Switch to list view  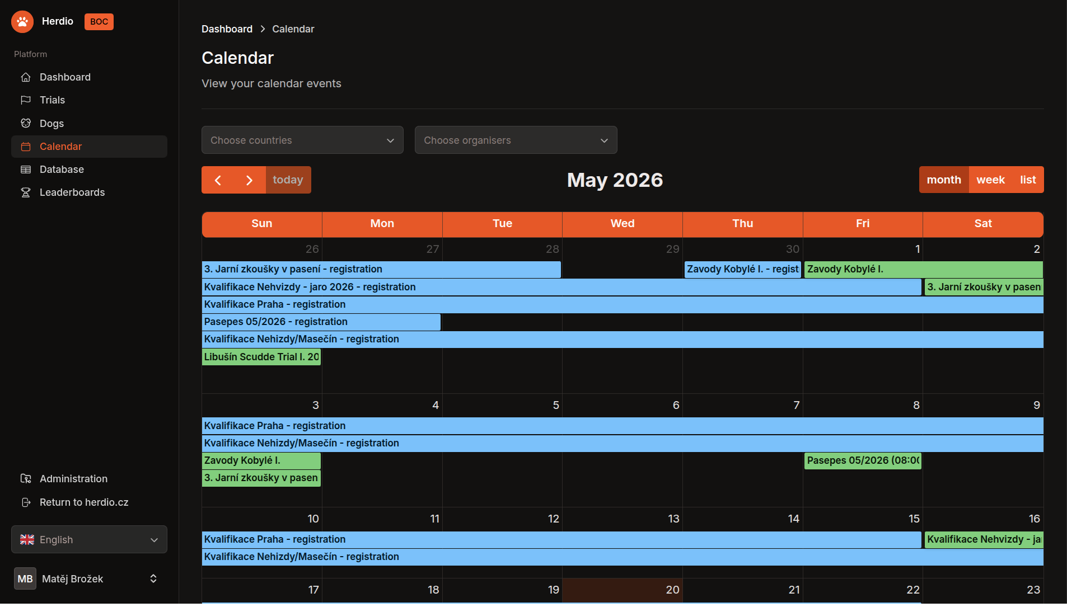tap(1028, 180)
